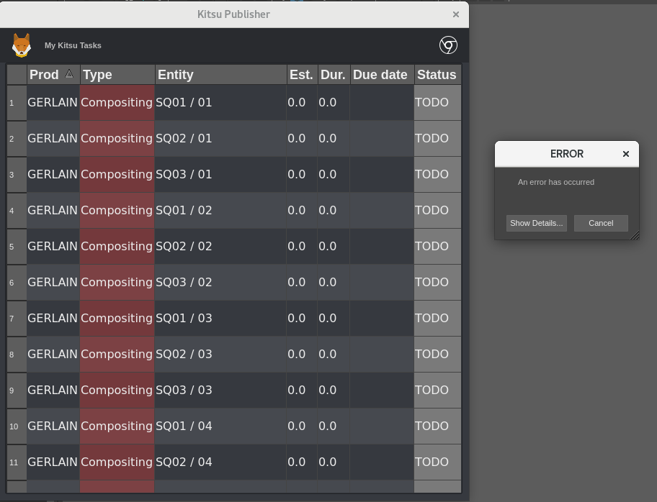This screenshot has height=502, width=657.
Task: Dismiss the error with the Cancel button
Action: coord(601,223)
